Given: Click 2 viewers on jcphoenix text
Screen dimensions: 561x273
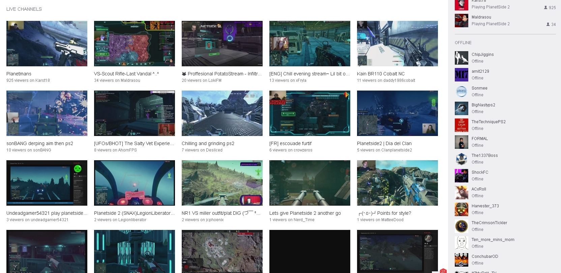Looking at the screenshot, I should coord(203,220).
